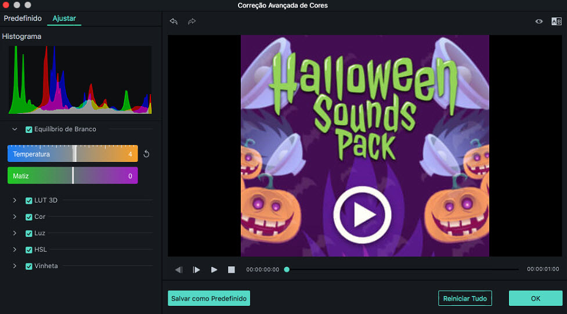Click the Matiz slider bar
Viewport: 567px width, 314px height.
coord(73,175)
